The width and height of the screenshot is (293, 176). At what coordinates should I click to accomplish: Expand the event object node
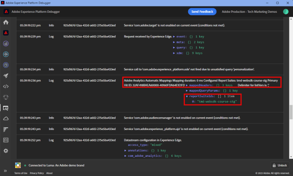click(174, 36)
